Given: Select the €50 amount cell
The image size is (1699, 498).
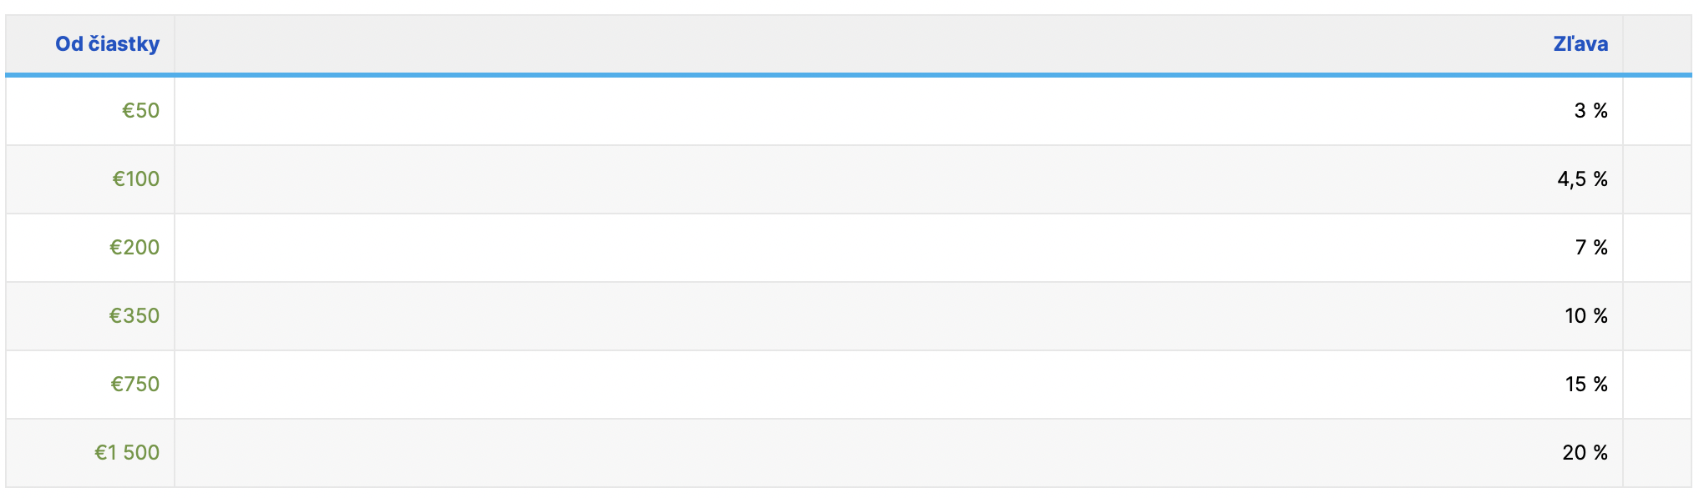Looking at the screenshot, I should pos(90,111).
